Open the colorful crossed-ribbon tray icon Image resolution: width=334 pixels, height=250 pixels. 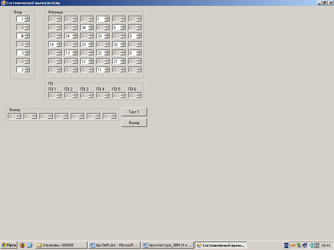tap(293, 245)
